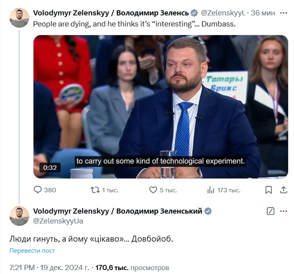Click 'Перевести пост' translate link
Image resolution: width=294 pixels, height=274 pixels.
32,251
